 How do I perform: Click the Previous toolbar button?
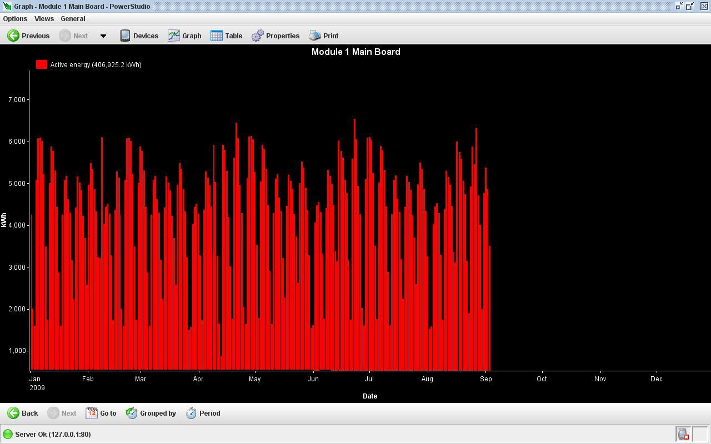[x=28, y=36]
